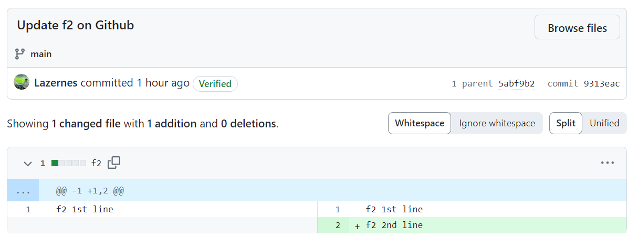Open the three-dot file options menu
The width and height of the screenshot is (638, 238).
click(608, 163)
